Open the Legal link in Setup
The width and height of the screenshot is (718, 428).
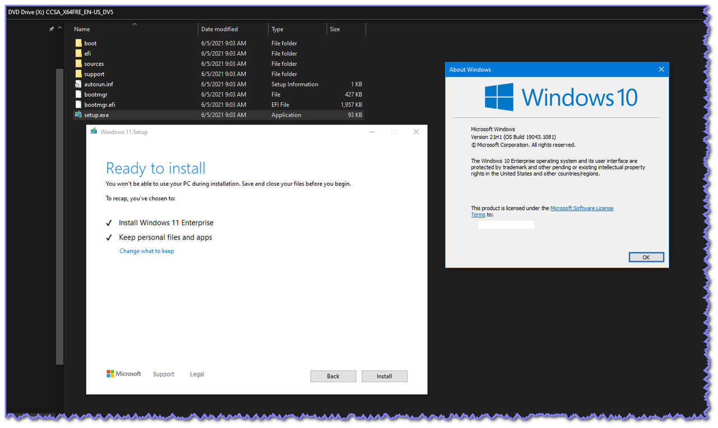pos(197,374)
